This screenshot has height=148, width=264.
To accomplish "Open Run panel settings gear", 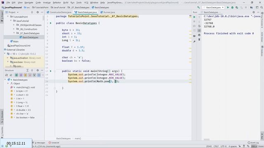I will coord(254,12).
